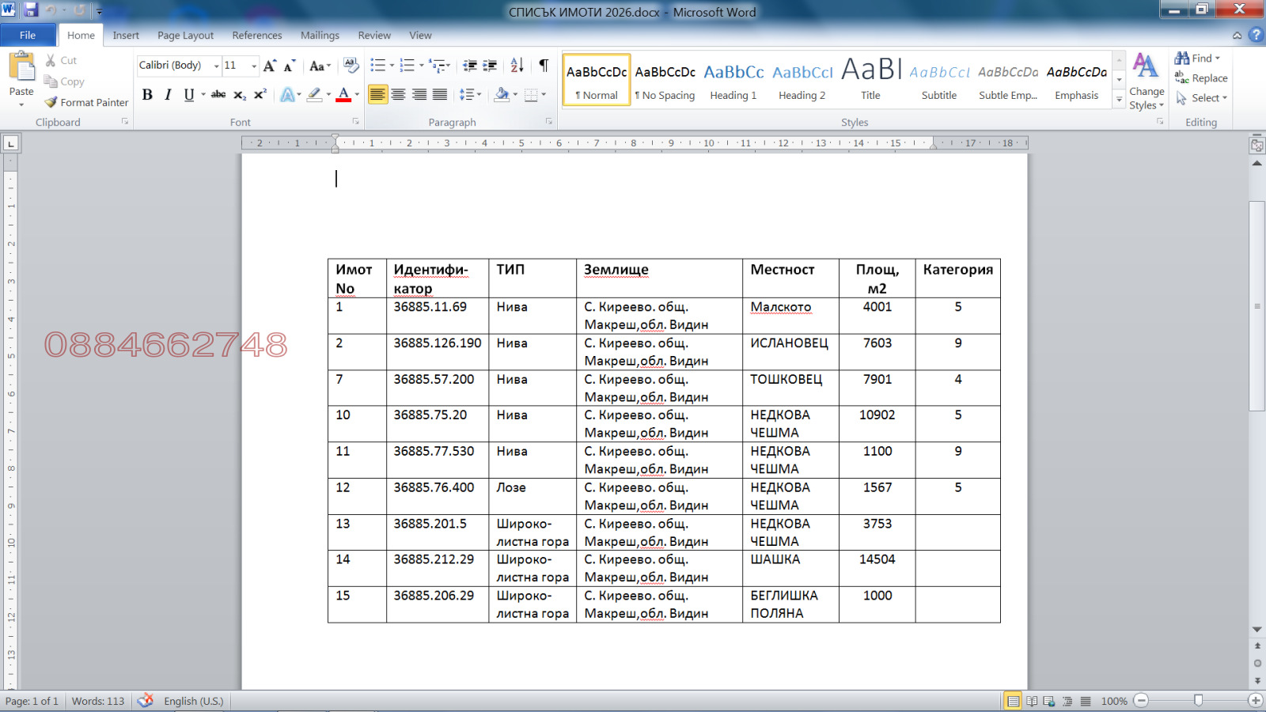The height and width of the screenshot is (712, 1266).
Task: Apply the Subtitle style
Action: pyautogui.click(x=939, y=80)
